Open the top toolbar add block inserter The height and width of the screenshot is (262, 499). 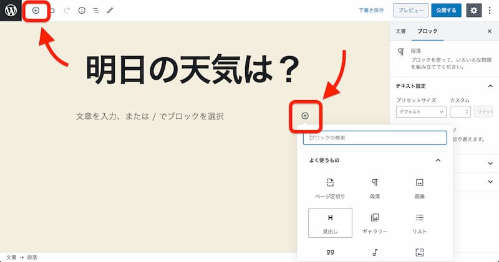coord(36,11)
